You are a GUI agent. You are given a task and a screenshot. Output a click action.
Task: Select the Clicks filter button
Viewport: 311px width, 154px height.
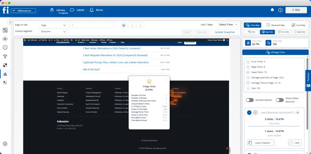pyautogui.click(x=251, y=32)
